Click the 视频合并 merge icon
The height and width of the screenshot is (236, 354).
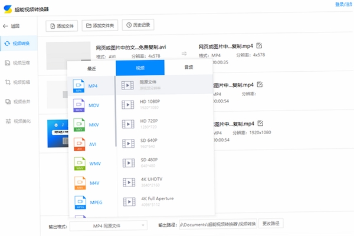(8, 102)
